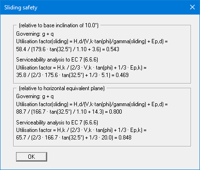
Task: Click the 35.8 value starting the serviceability calculation
Action: pos(21,75)
